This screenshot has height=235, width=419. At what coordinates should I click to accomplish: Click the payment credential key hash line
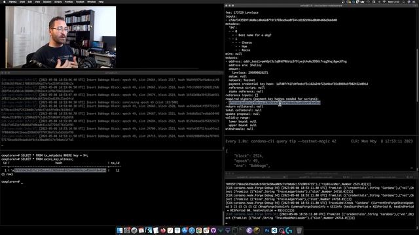click(x=299, y=84)
